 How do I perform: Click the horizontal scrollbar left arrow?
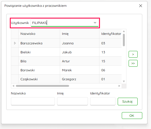pos(13,86)
